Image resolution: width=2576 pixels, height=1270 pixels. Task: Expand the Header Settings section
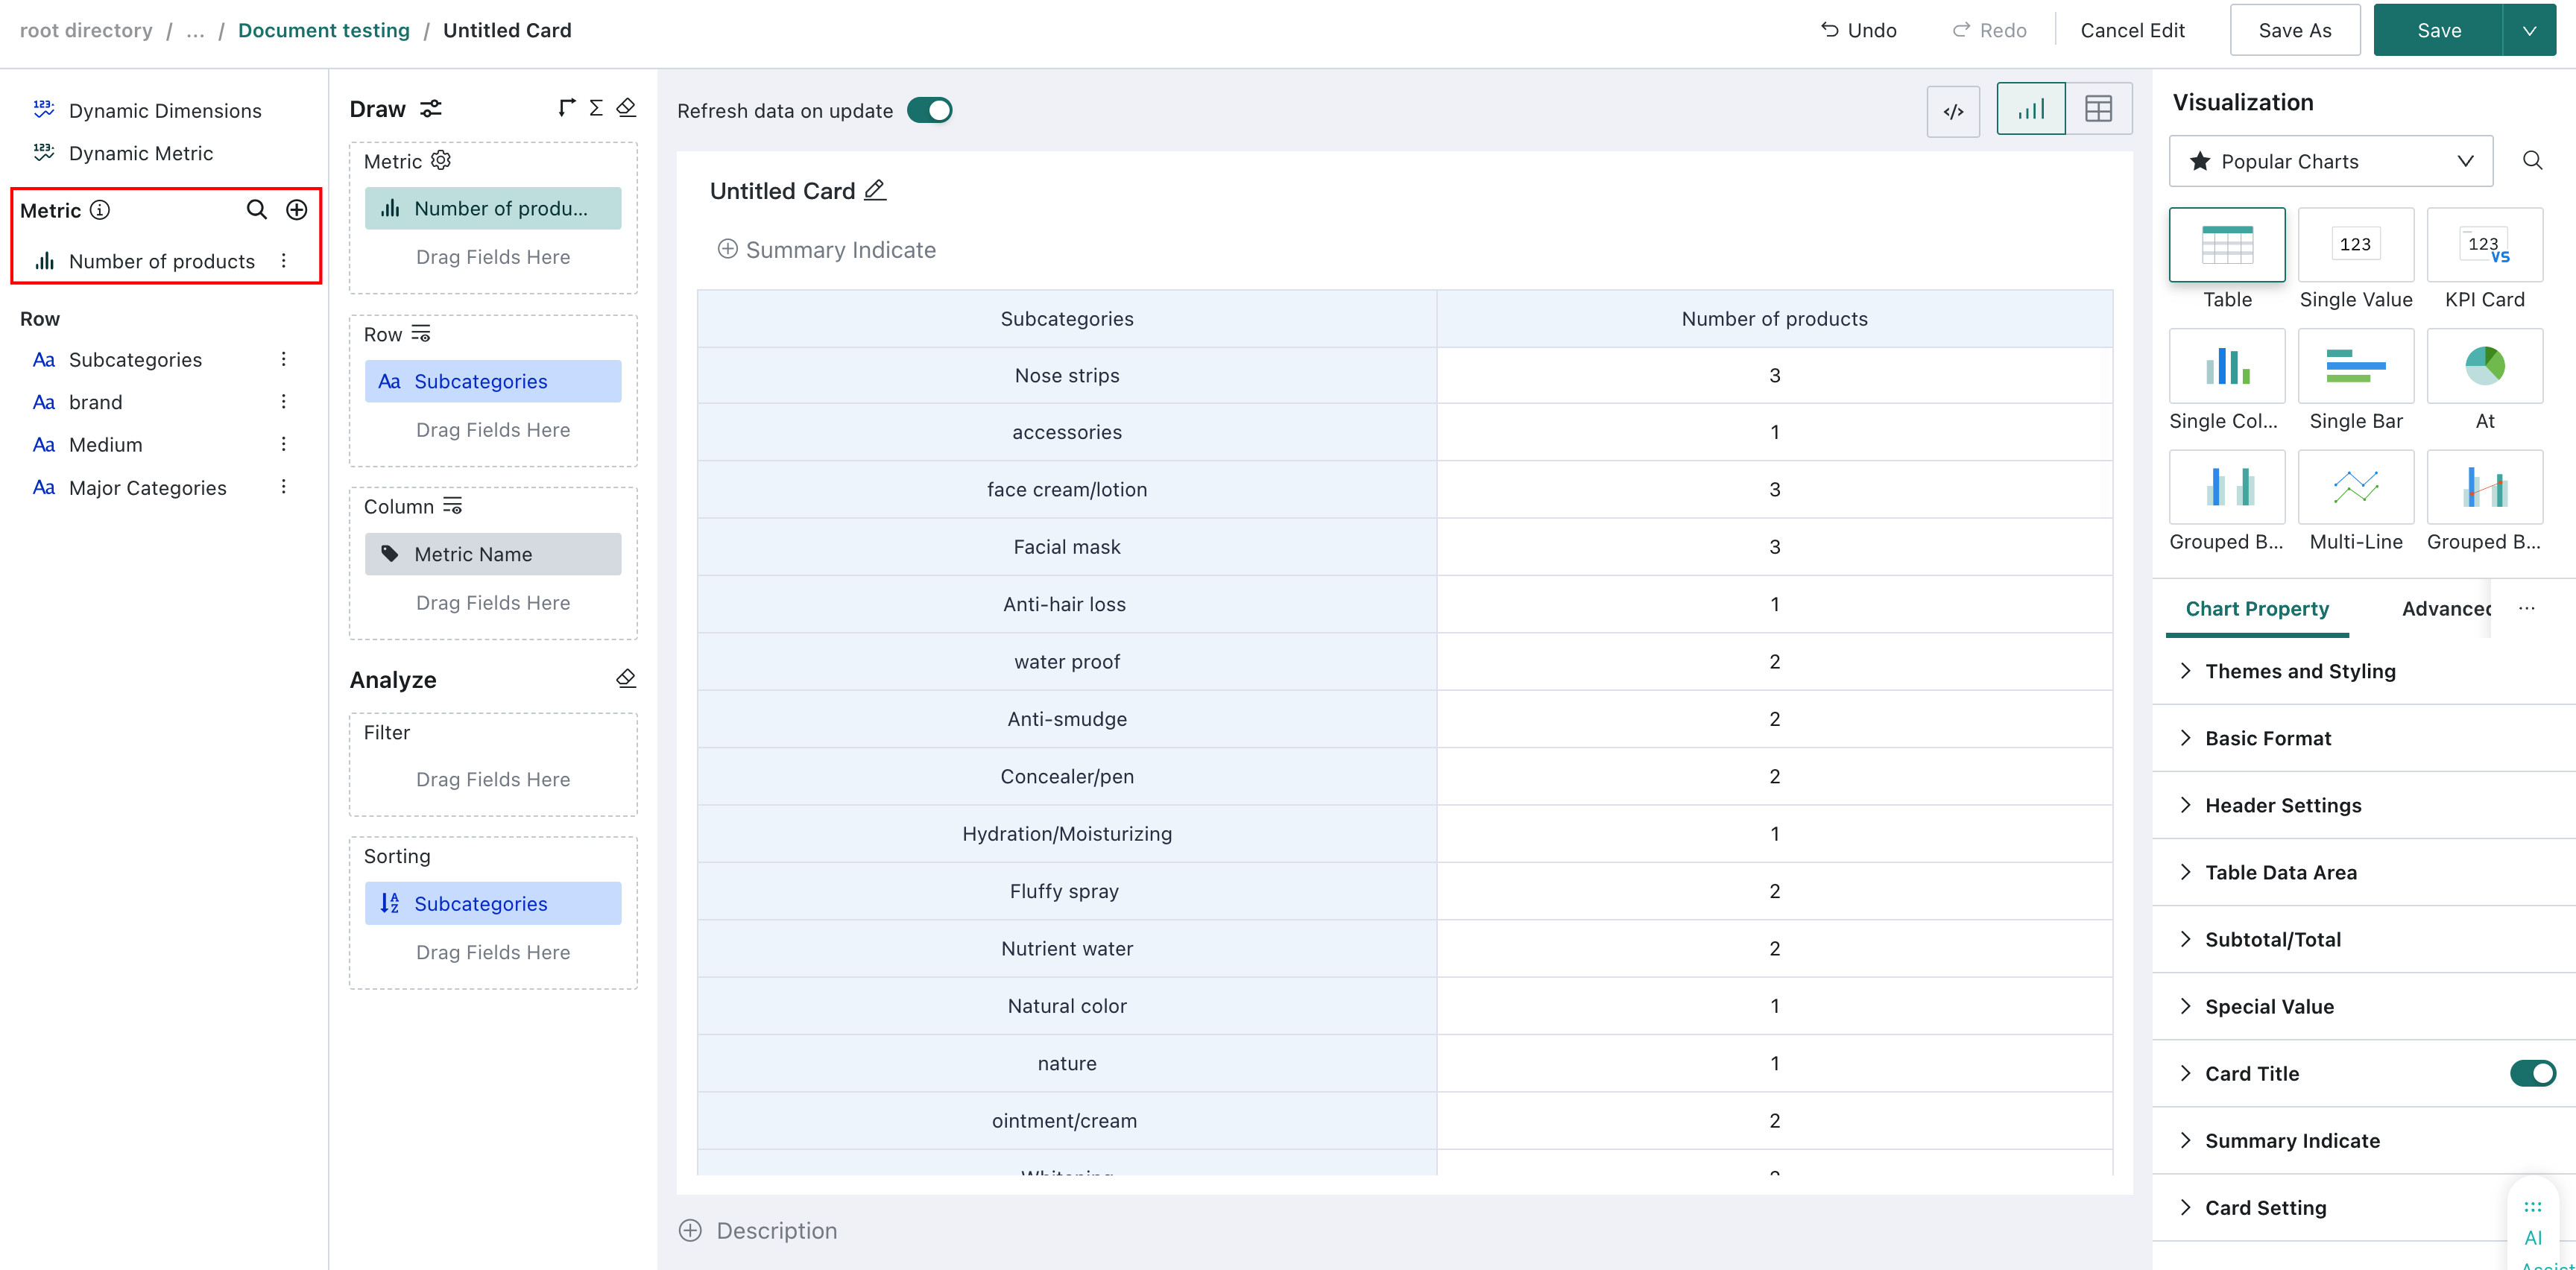point(2282,805)
